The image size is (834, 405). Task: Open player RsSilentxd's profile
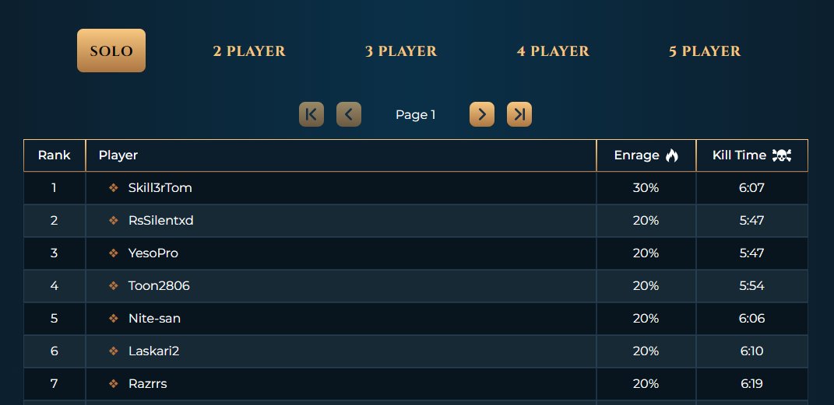tap(160, 220)
